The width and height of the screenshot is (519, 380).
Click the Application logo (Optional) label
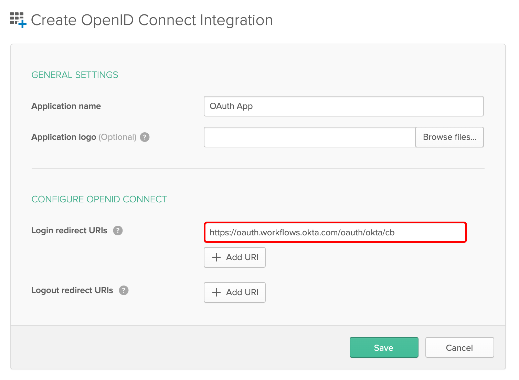point(84,137)
